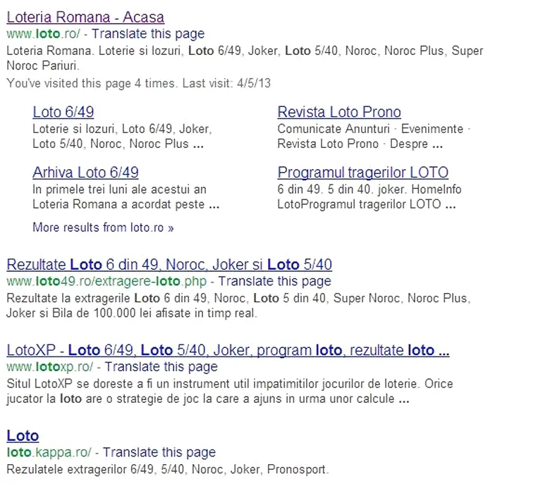Translate the loto49.ro extragere-loto page

click(x=275, y=281)
